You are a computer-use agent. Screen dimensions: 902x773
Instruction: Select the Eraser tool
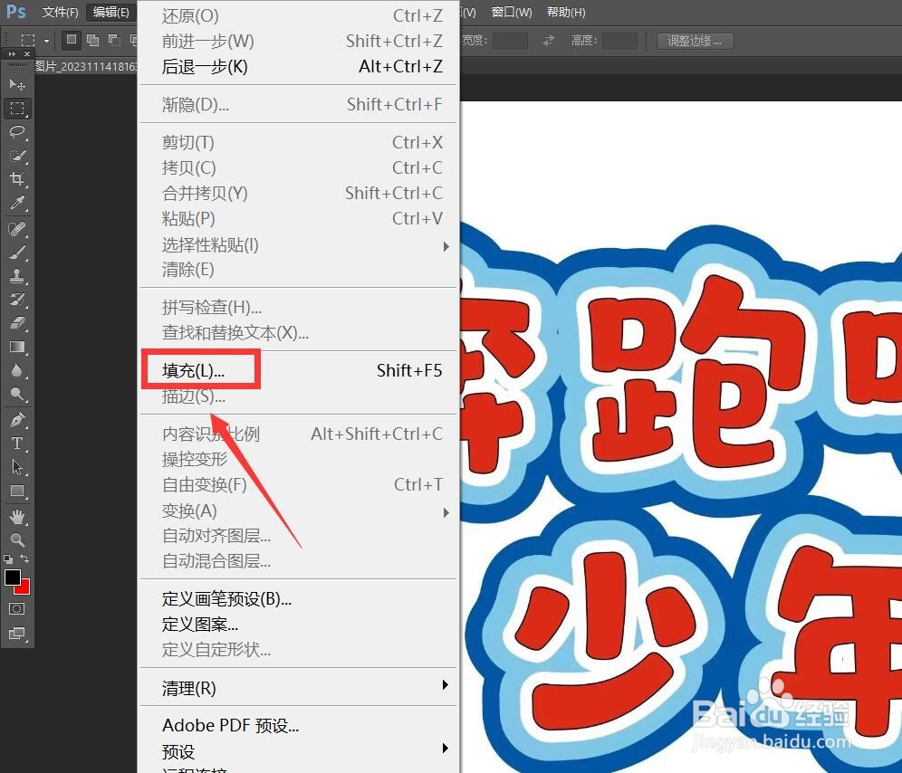[x=17, y=323]
